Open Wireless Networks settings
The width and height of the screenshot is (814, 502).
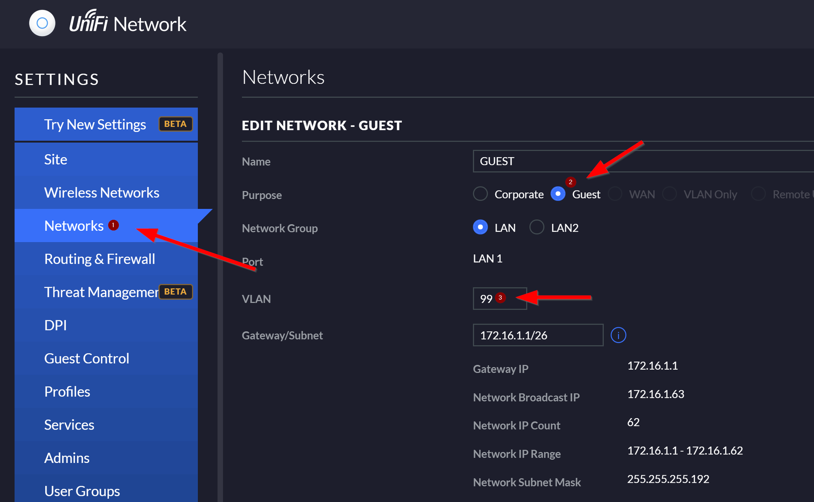[x=101, y=193]
